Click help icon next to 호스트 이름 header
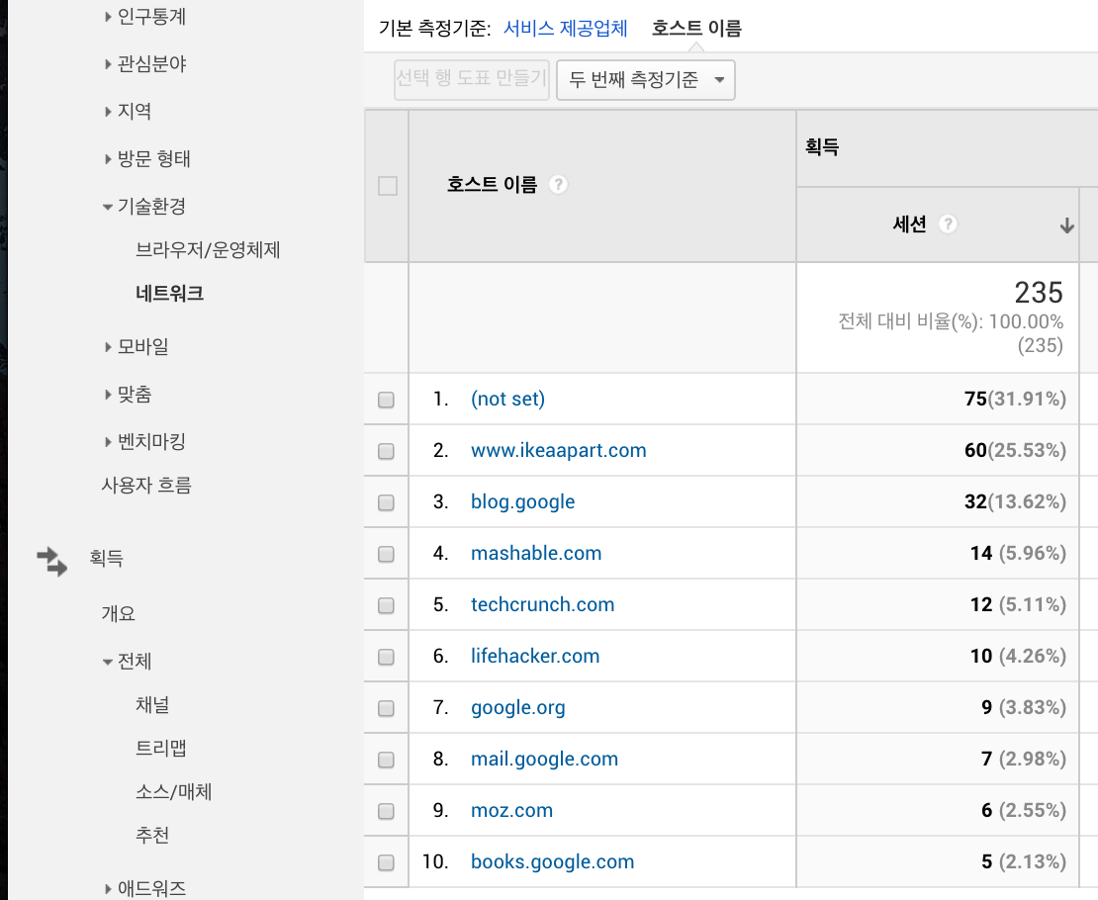Screen dimensions: 1098x900 pos(558,185)
